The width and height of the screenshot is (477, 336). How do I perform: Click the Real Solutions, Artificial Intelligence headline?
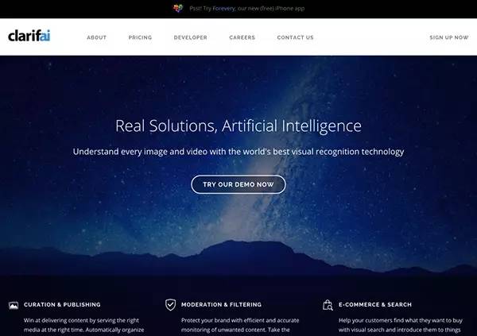238,126
